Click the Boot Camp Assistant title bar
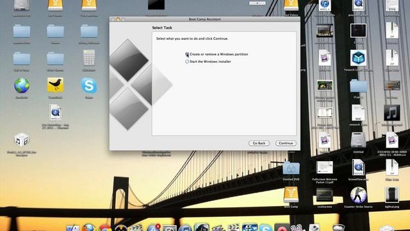Image resolution: width=410 pixels, height=231 pixels. click(205, 19)
